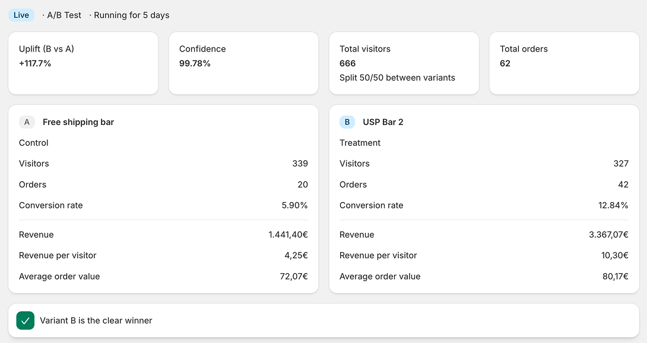The width and height of the screenshot is (647, 343).
Task: Click variant A visitors value 339
Action: [300, 164]
